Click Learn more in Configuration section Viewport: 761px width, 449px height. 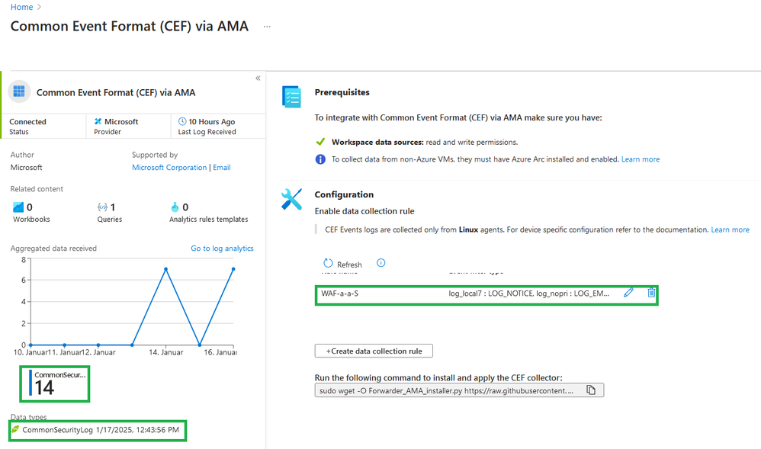(730, 229)
